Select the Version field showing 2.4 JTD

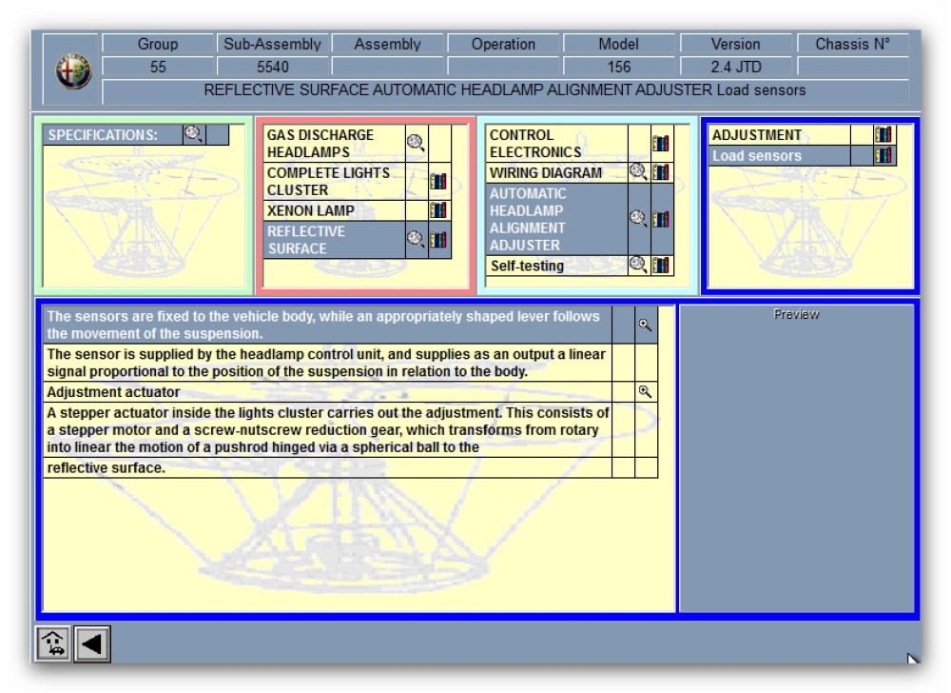click(735, 67)
